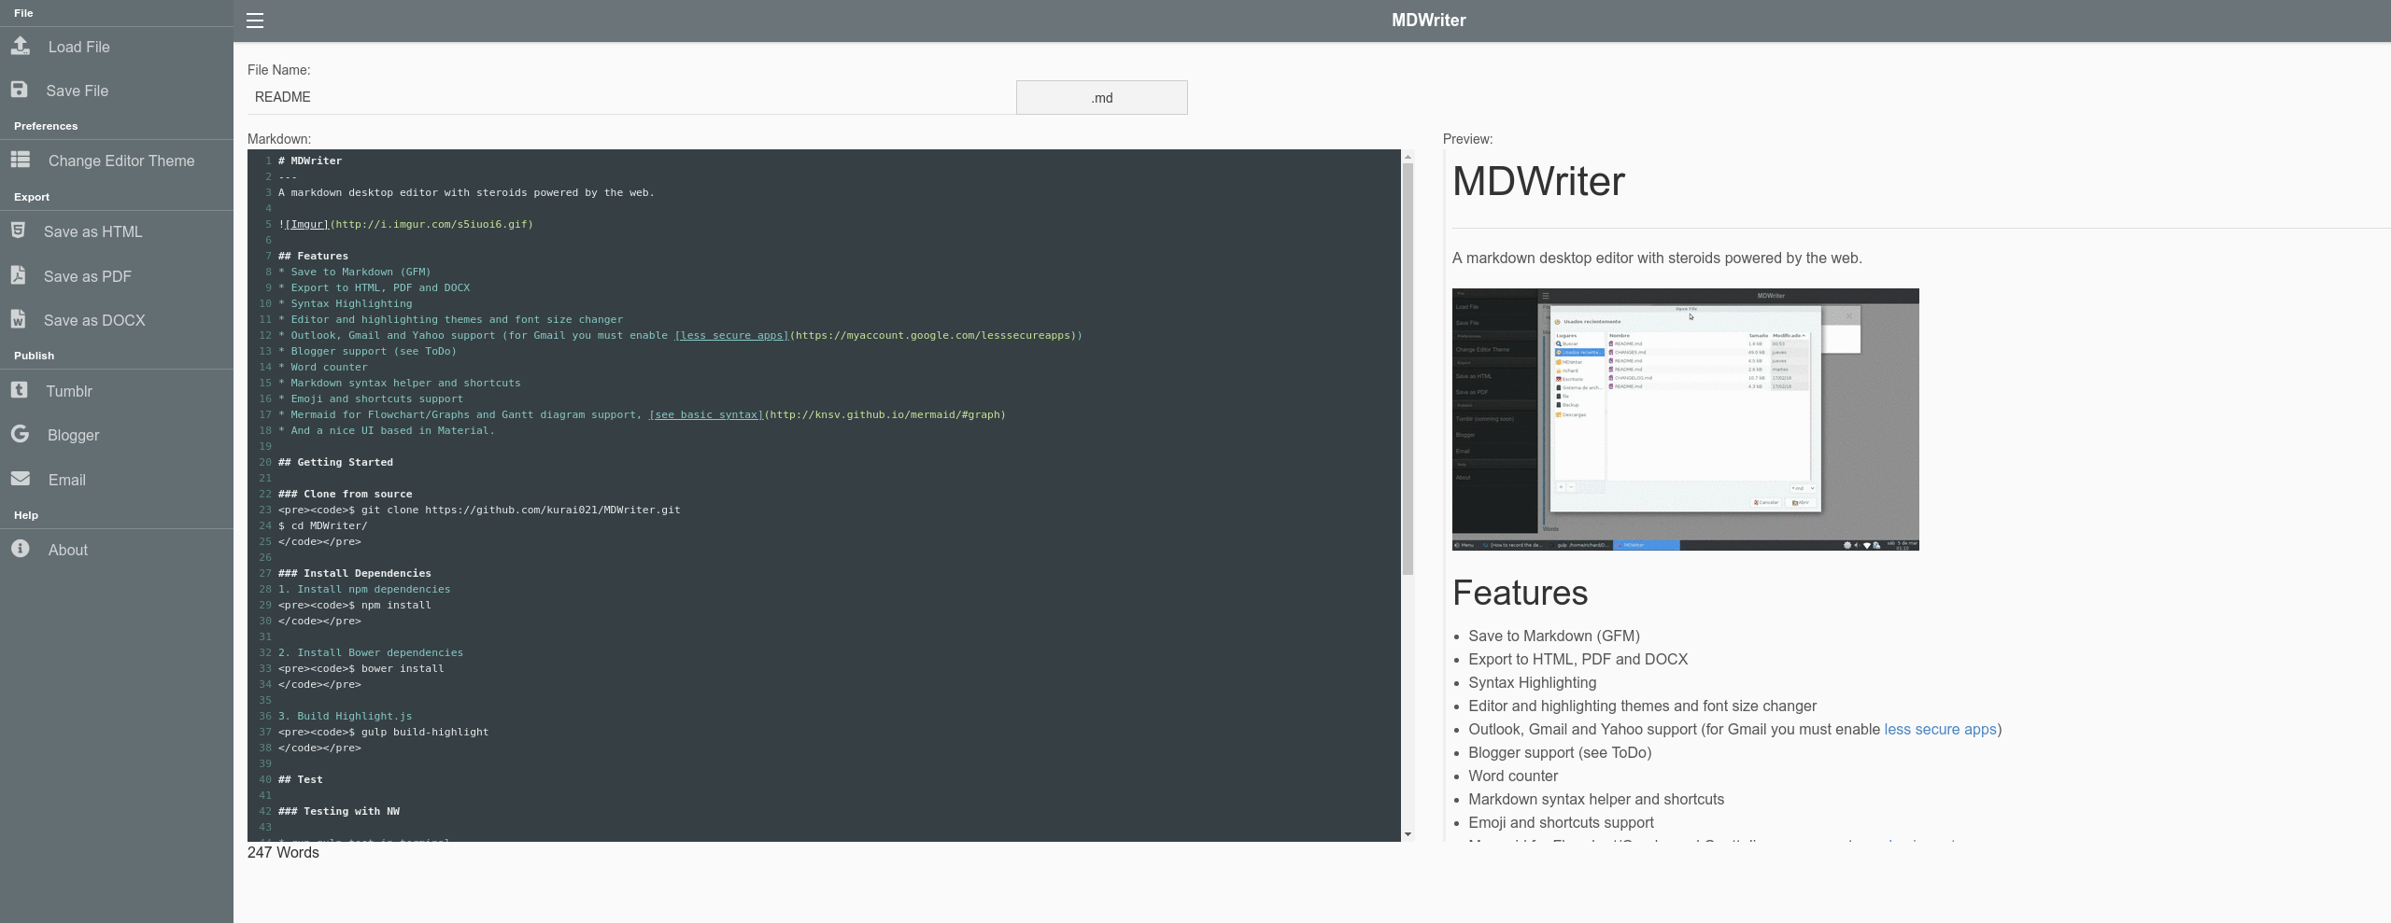This screenshot has width=2391, height=923.
Task: Publish via the Tumblr icon
Action: (x=20, y=390)
